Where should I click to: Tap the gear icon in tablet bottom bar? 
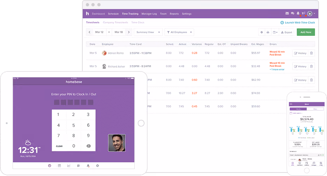pyautogui.click(x=97, y=166)
